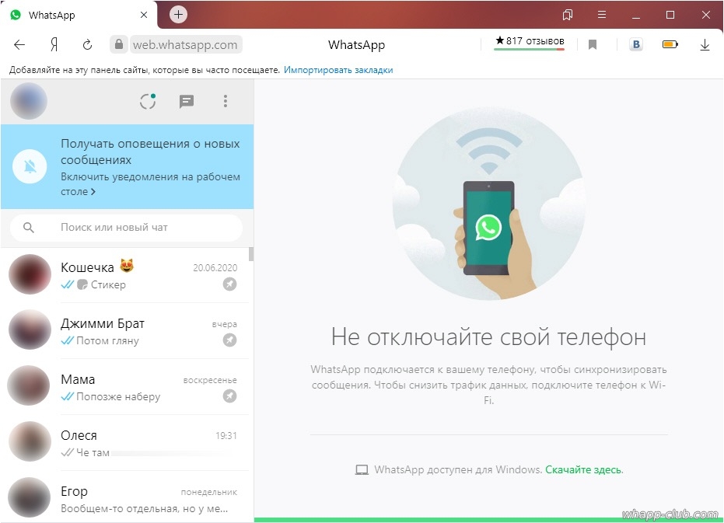Screen dimensions: 724x523
Task: Click the heart-eyes cat emoji by Кошечка
Action: [x=127, y=266]
